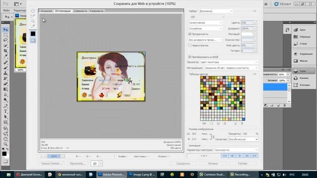This screenshot has width=317, height=178.
Task: Switch to the Исходное tab
Action: [x=46, y=11]
